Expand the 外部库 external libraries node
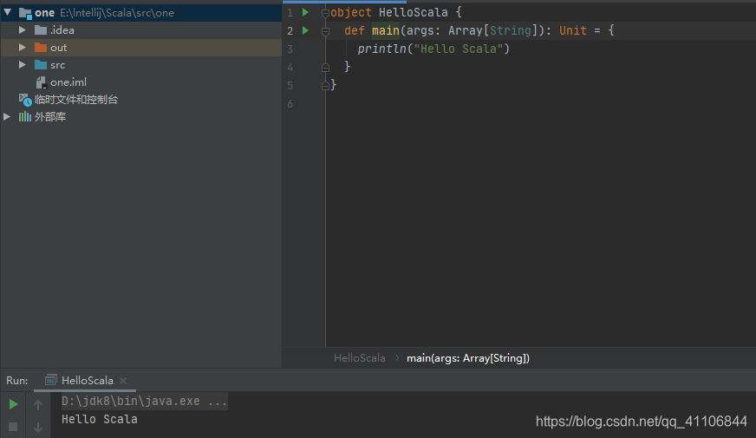This screenshot has width=756, height=438. click(7, 117)
